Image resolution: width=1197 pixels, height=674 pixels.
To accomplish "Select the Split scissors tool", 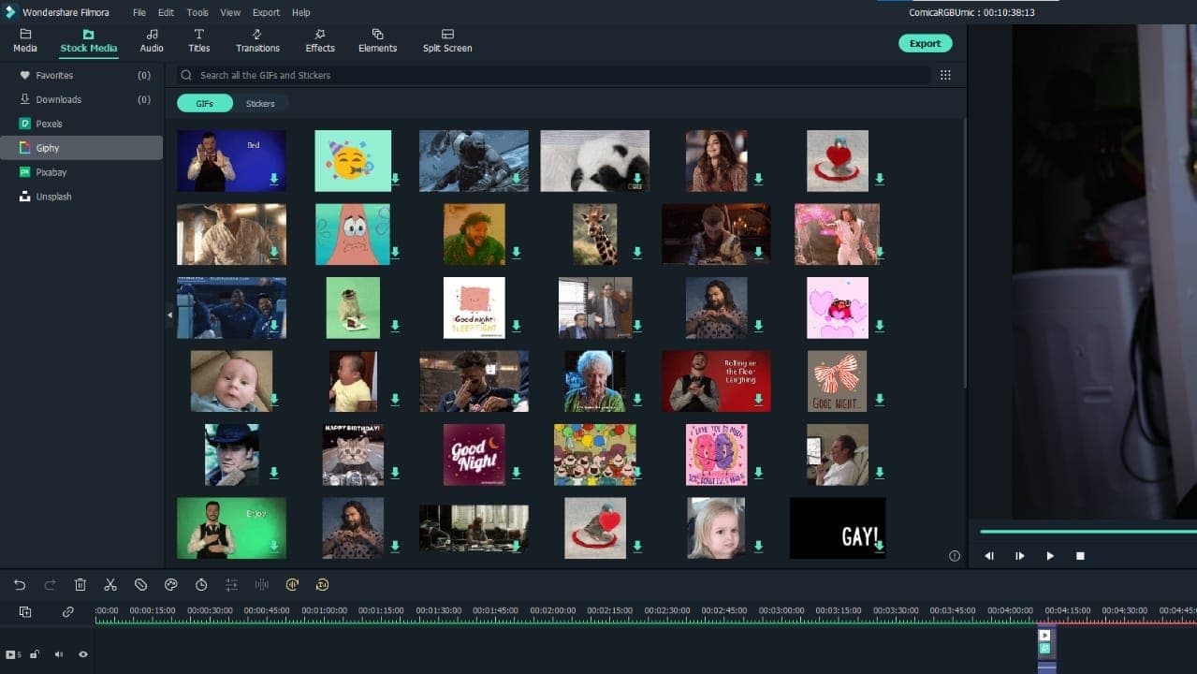I will (x=110, y=585).
